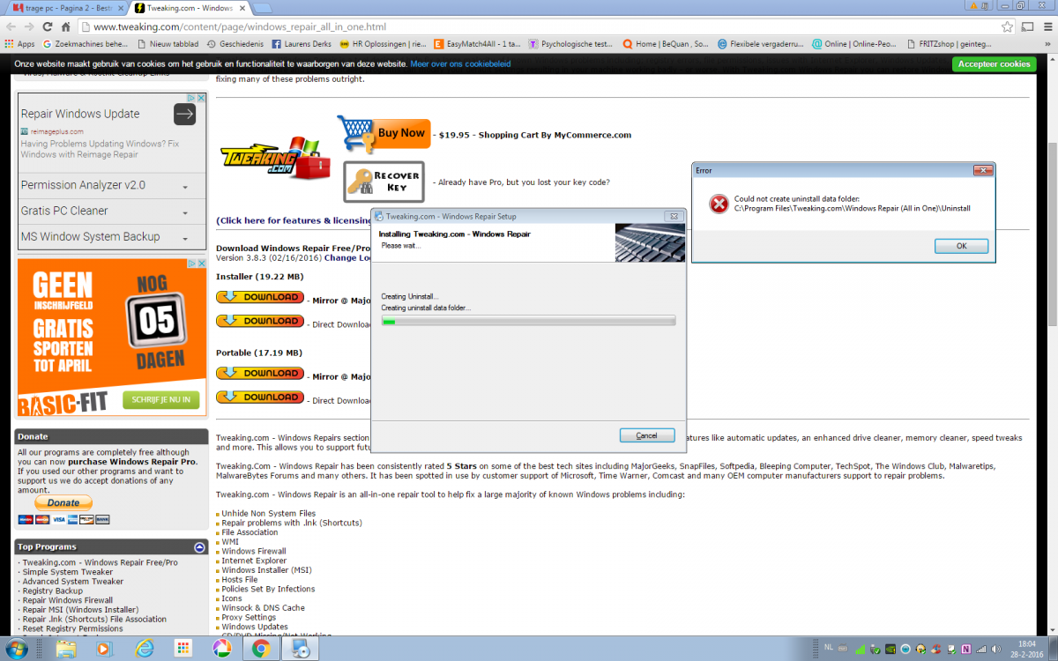Go back with the browser back arrow
1058x661 pixels.
tap(13, 26)
